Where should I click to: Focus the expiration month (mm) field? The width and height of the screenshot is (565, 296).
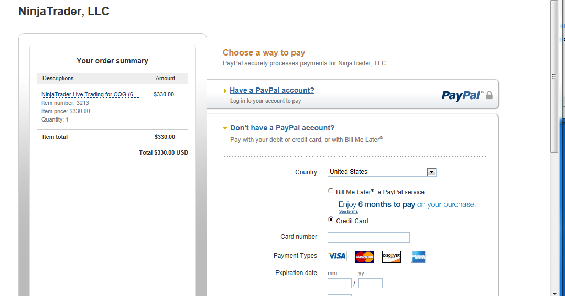tap(339, 283)
